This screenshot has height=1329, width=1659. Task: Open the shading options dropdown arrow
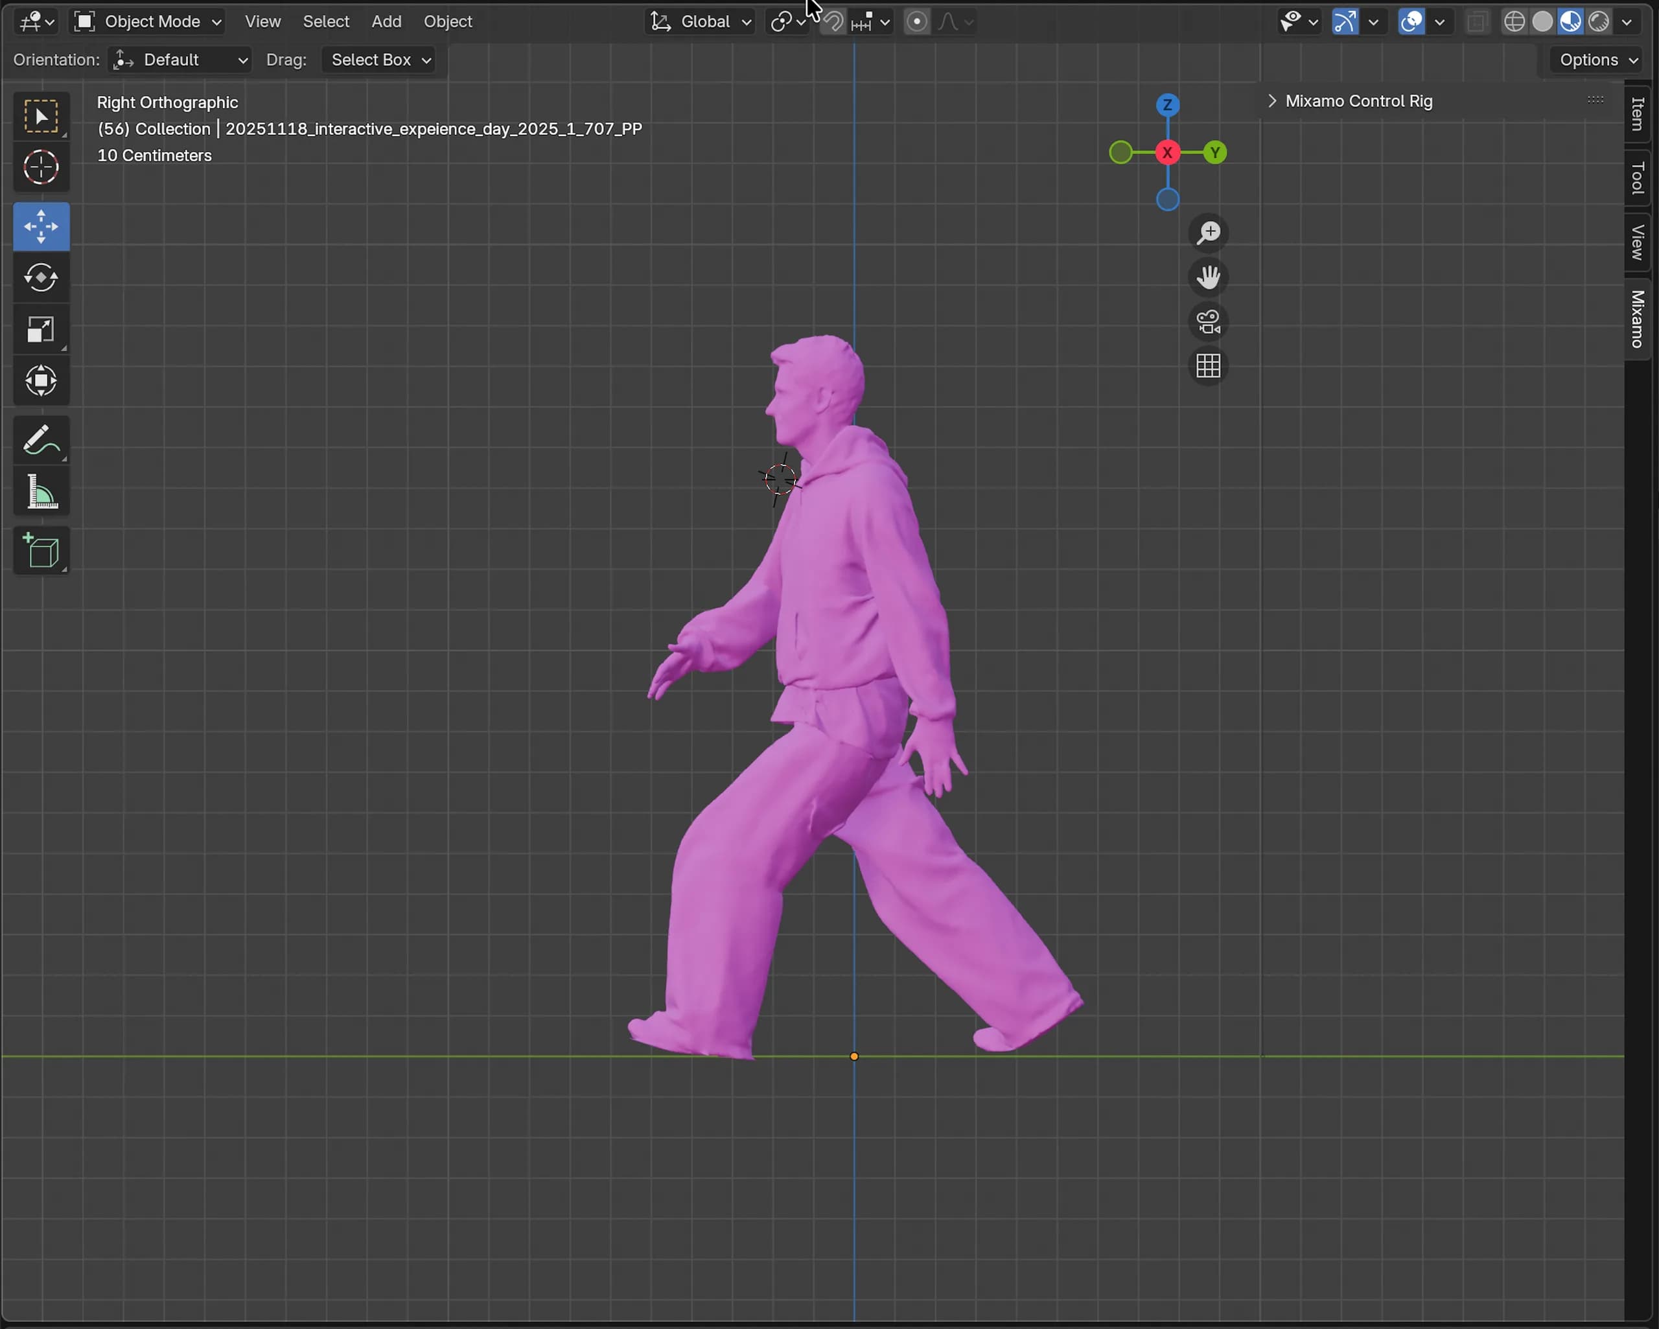pyautogui.click(x=1627, y=21)
